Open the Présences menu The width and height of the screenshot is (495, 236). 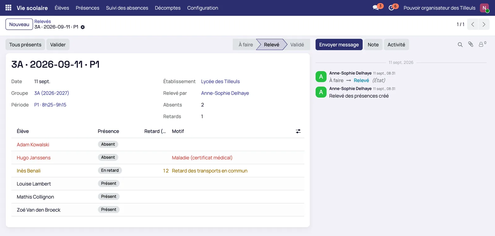(88, 8)
